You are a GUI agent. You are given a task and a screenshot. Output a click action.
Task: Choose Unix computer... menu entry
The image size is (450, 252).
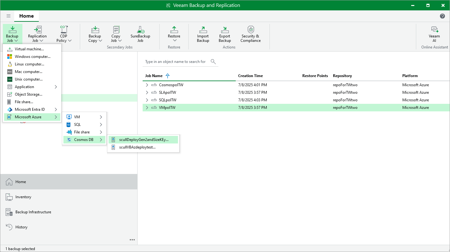(32, 79)
